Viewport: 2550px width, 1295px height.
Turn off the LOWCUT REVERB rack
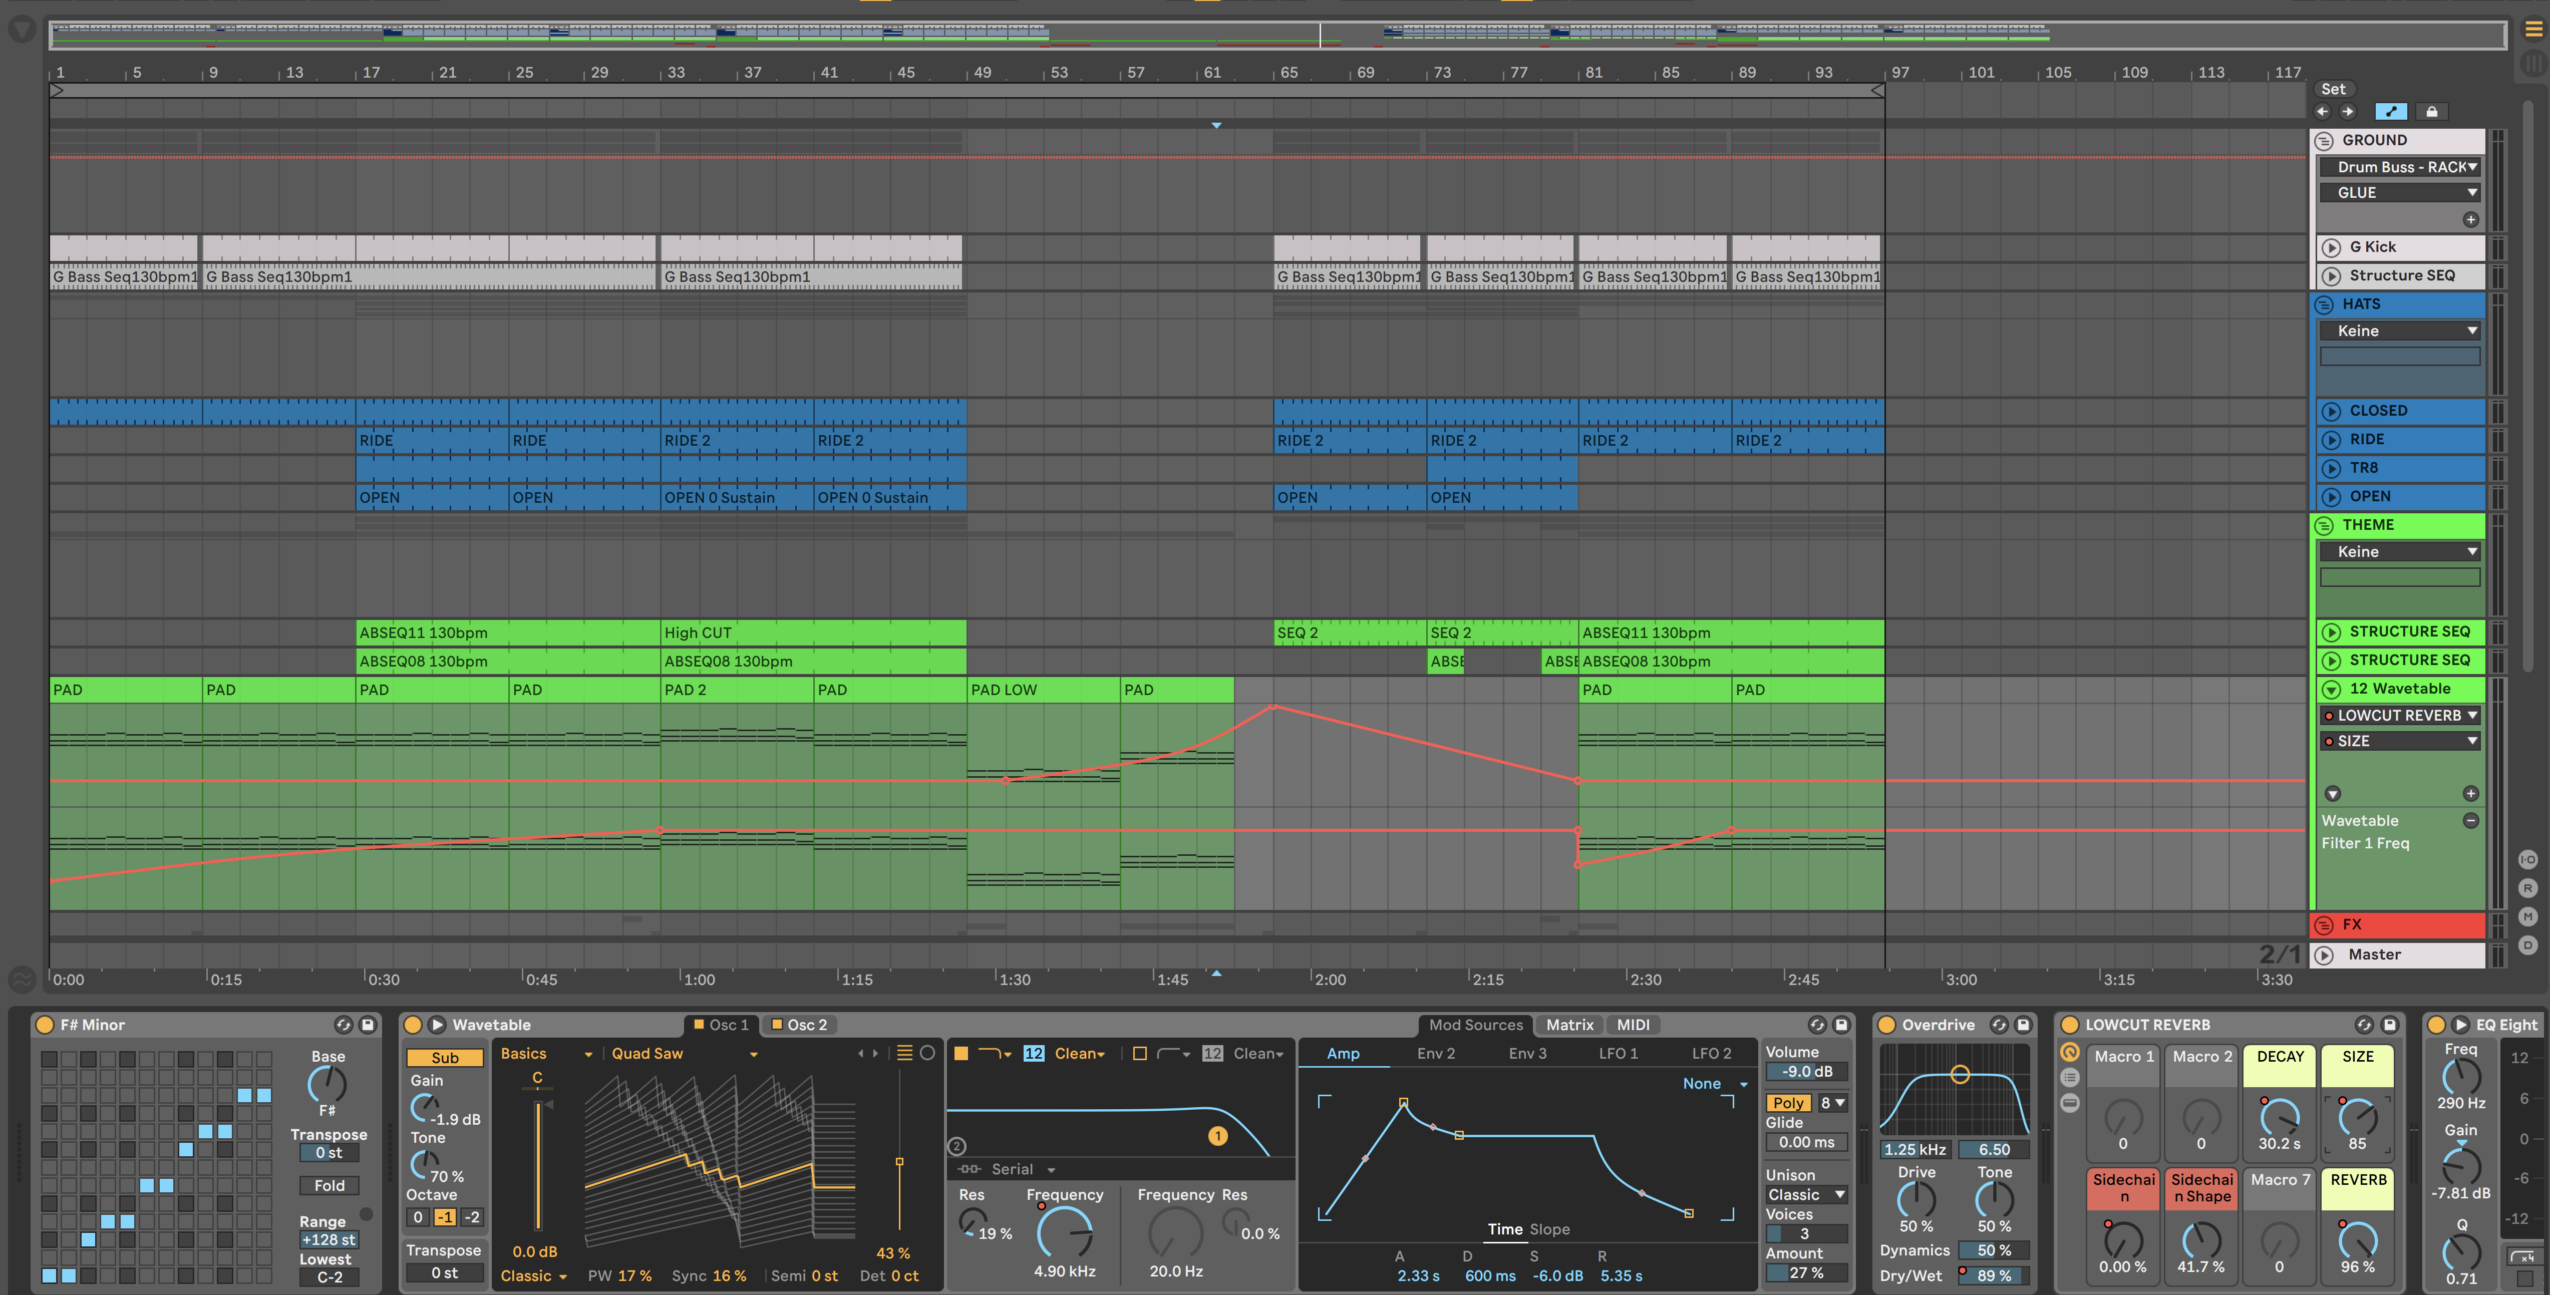click(x=2069, y=1025)
